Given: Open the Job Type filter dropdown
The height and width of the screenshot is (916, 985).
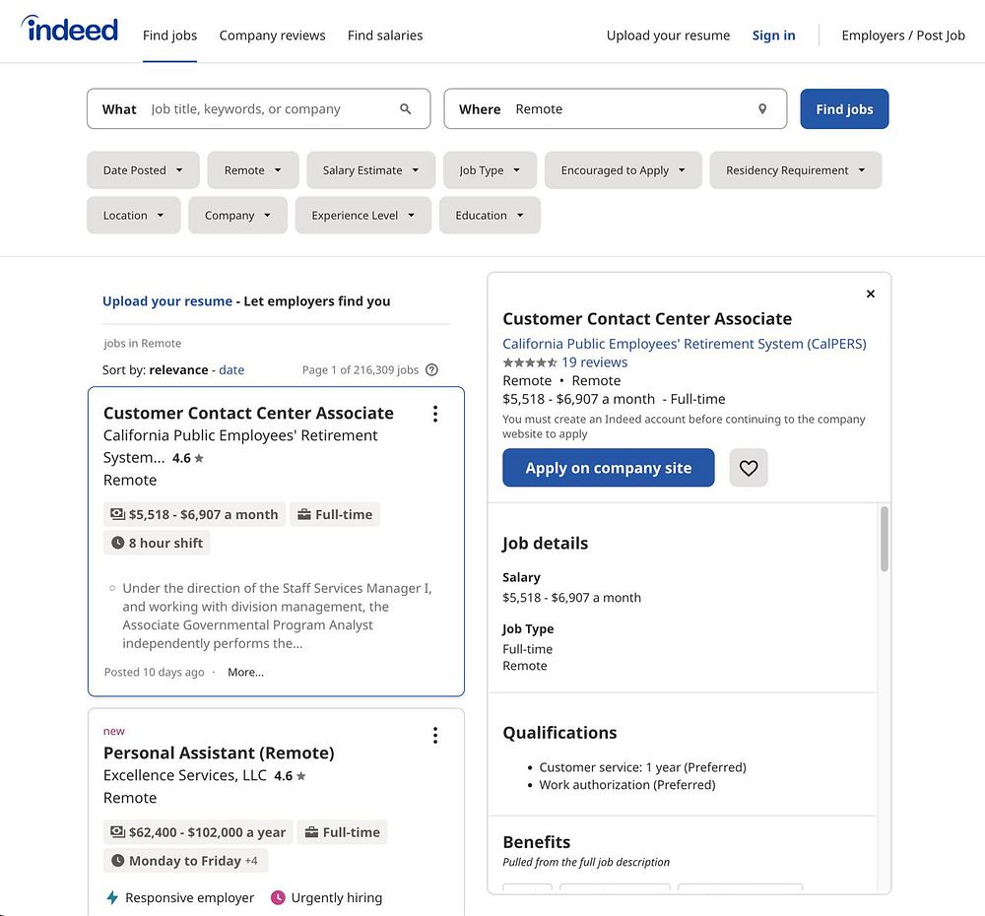Looking at the screenshot, I should pos(490,170).
